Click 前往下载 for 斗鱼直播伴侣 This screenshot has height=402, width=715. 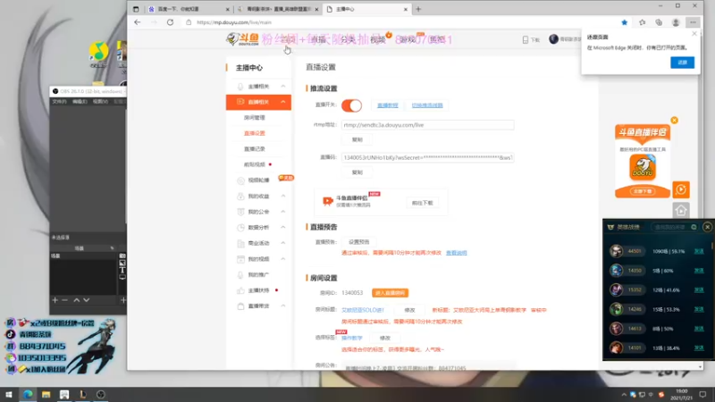pyautogui.click(x=422, y=203)
